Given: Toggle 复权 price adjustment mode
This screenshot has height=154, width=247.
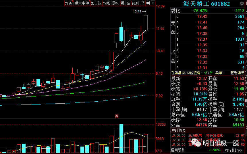Looking at the screenshot, I should point(115,3).
